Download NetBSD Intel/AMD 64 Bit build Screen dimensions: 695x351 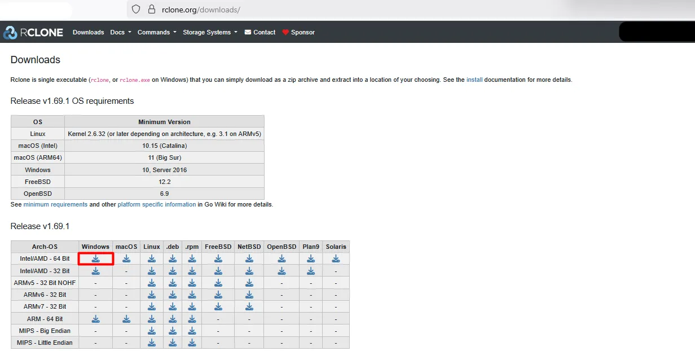249,258
